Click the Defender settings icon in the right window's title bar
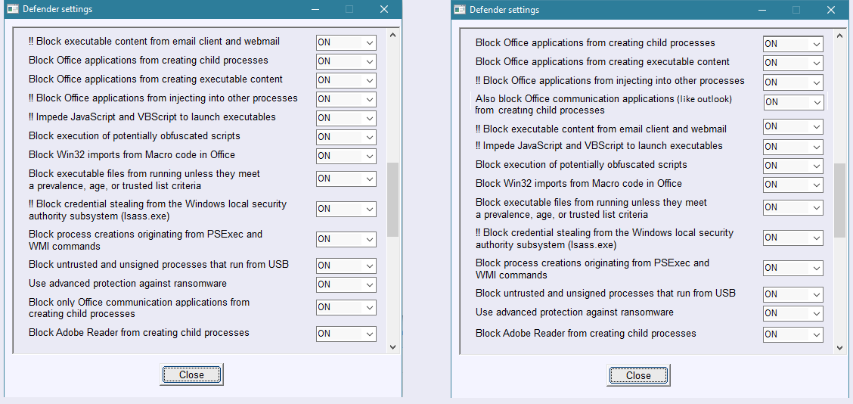The height and width of the screenshot is (404, 853). (459, 10)
